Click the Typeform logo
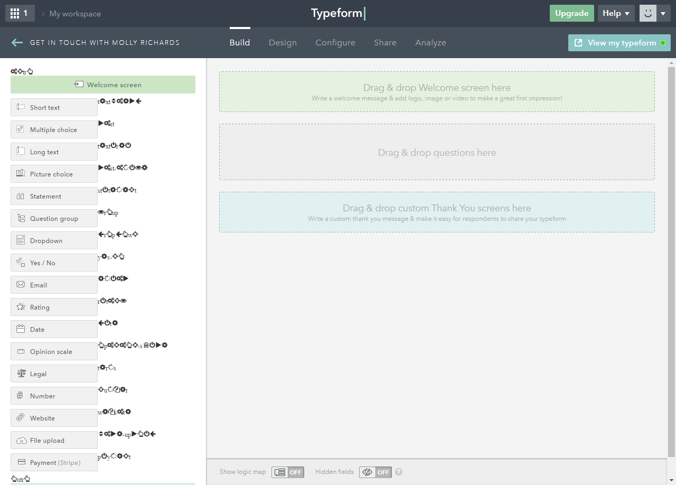676x485 pixels. tap(337, 13)
